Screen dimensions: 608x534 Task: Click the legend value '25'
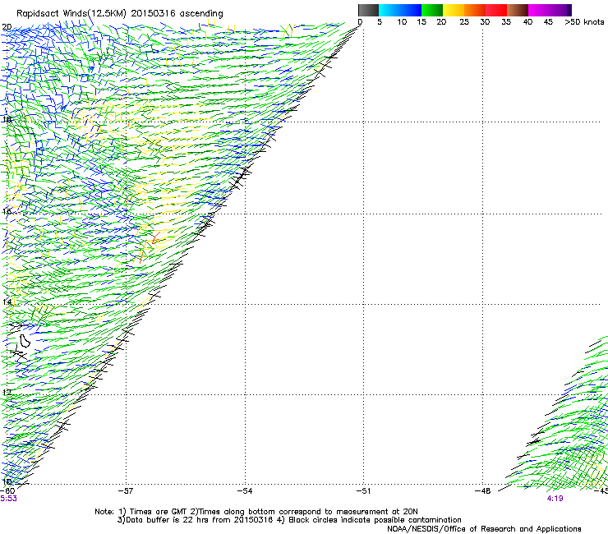pyautogui.click(x=464, y=22)
